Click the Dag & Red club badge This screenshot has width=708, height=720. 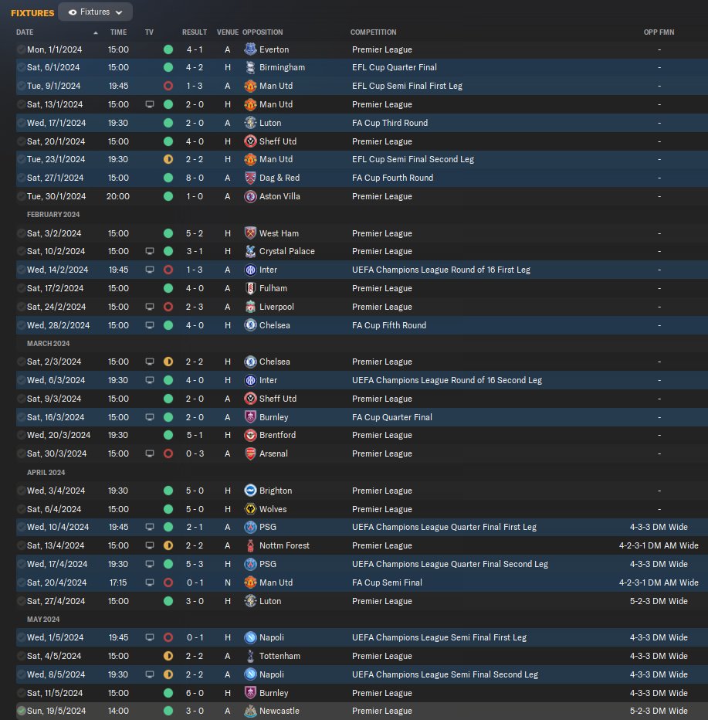250,178
